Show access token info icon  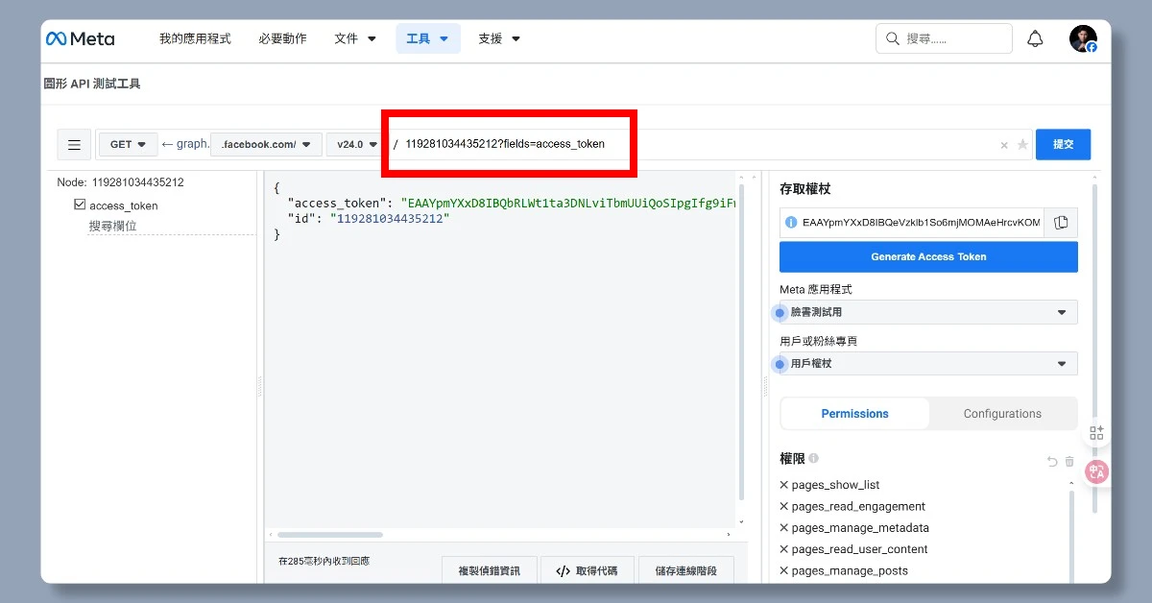pyautogui.click(x=791, y=223)
